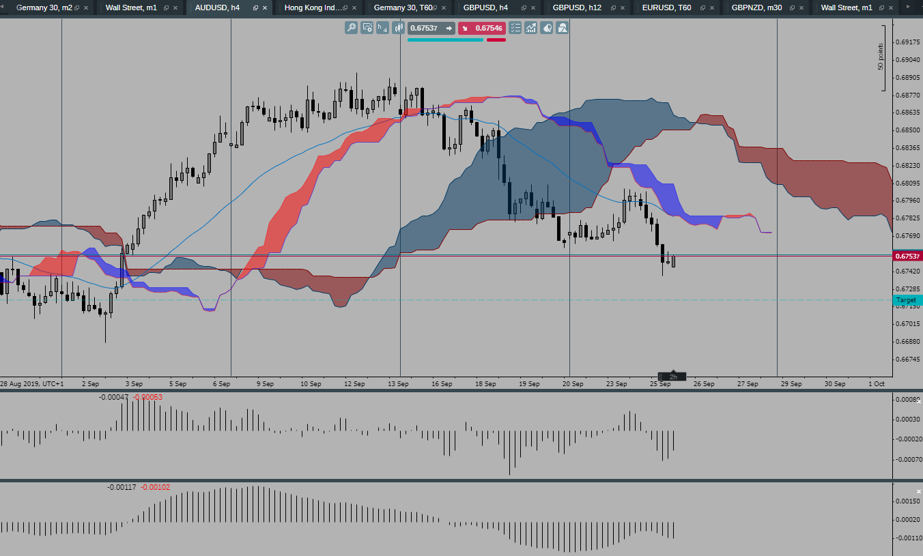Select the teal Target label on price axis

907,300
